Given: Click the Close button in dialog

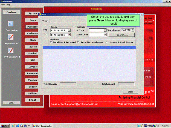Looking at the screenshot, I should pyautogui.click(x=131, y=92).
